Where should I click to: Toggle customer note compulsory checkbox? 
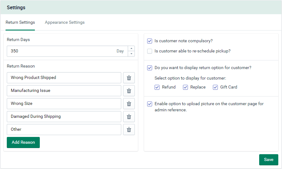(x=150, y=41)
